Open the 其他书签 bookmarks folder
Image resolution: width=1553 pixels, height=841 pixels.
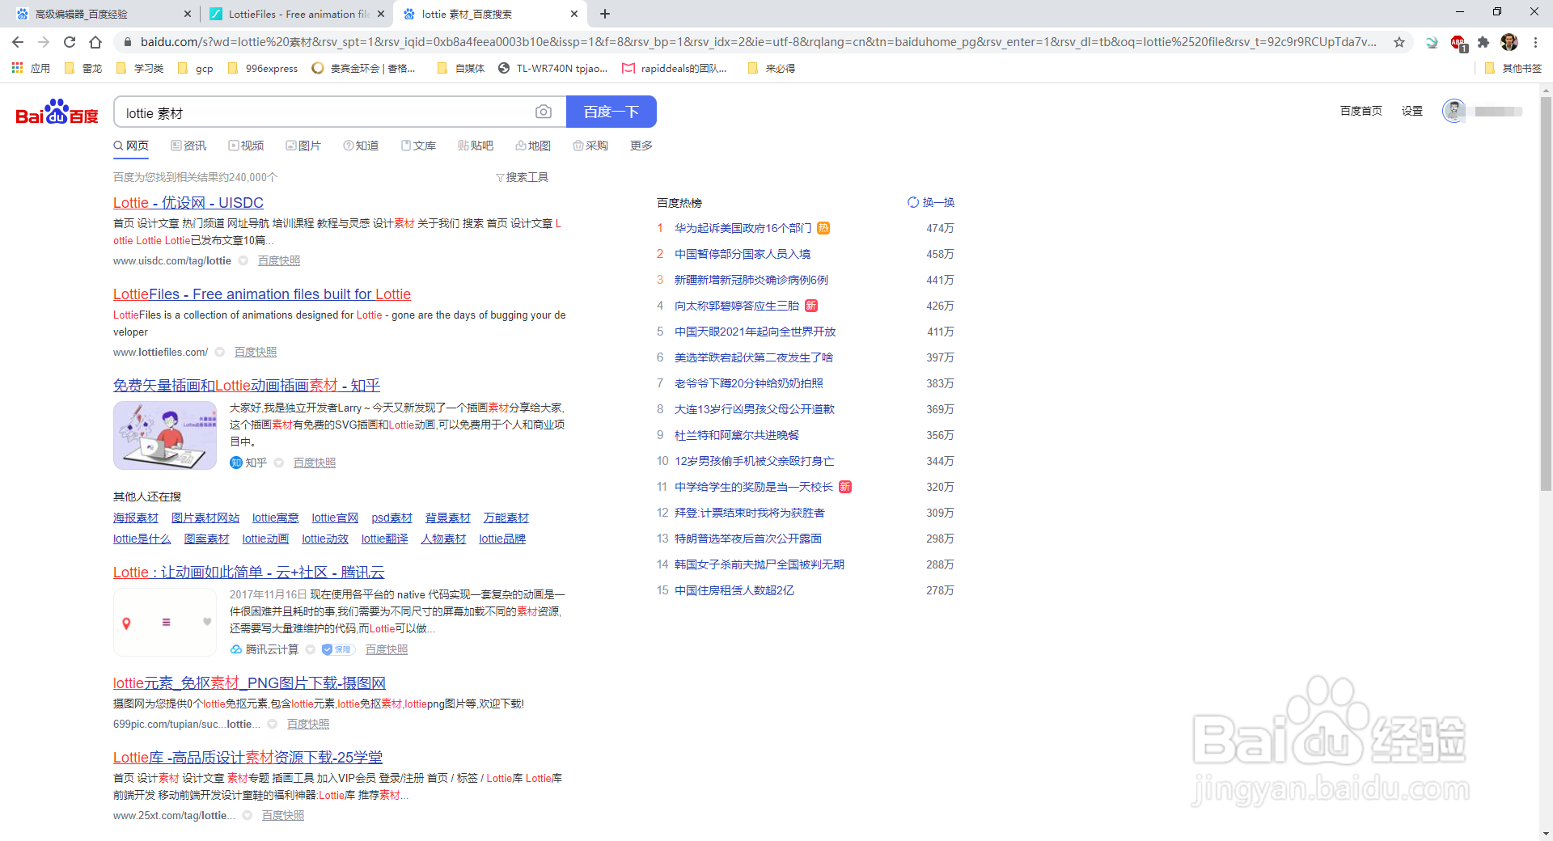[x=1513, y=69]
